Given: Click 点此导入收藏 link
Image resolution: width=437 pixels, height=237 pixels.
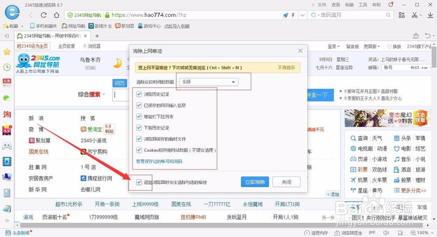Looking at the screenshot, I should coord(177,26).
